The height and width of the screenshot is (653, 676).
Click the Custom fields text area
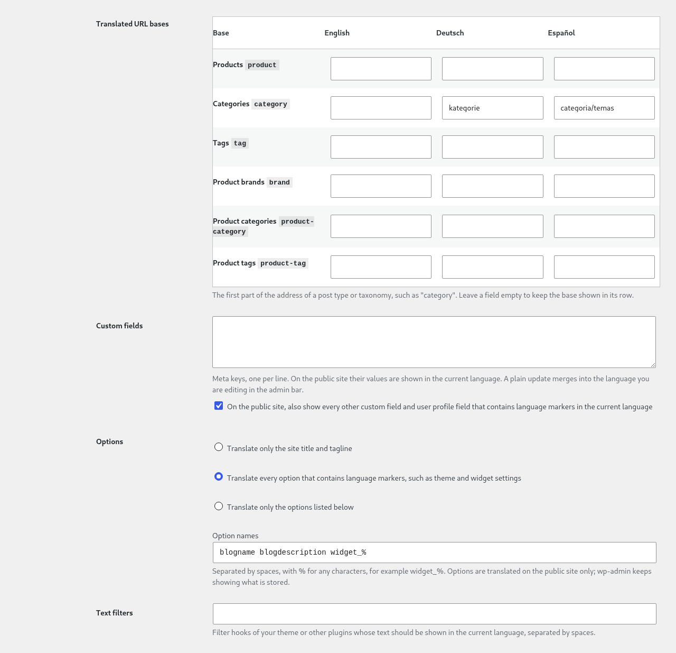pos(434,342)
